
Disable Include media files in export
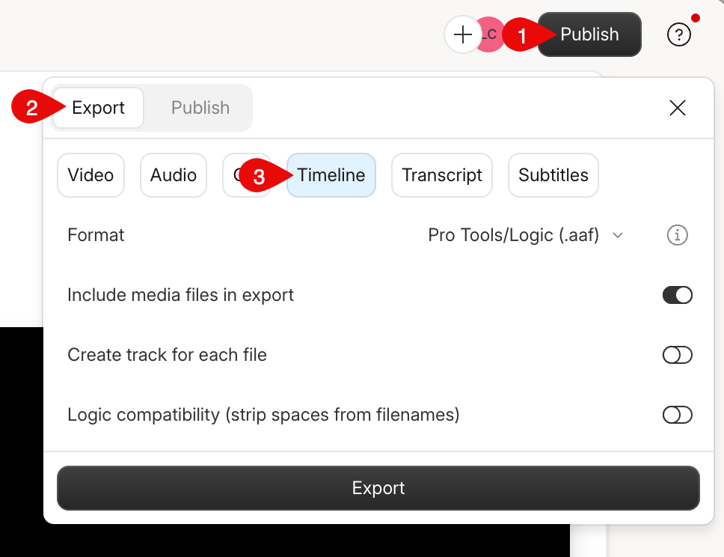(x=677, y=294)
